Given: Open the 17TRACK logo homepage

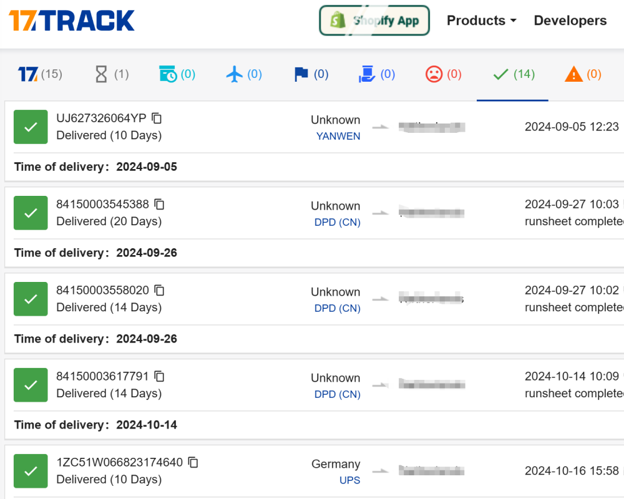Looking at the screenshot, I should tap(72, 21).
